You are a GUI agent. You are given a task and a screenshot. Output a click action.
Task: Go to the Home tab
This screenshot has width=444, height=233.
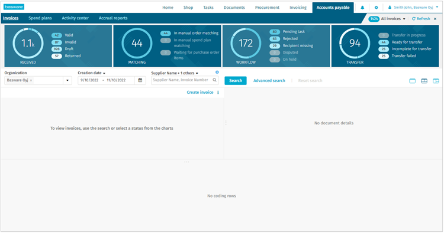(168, 8)
